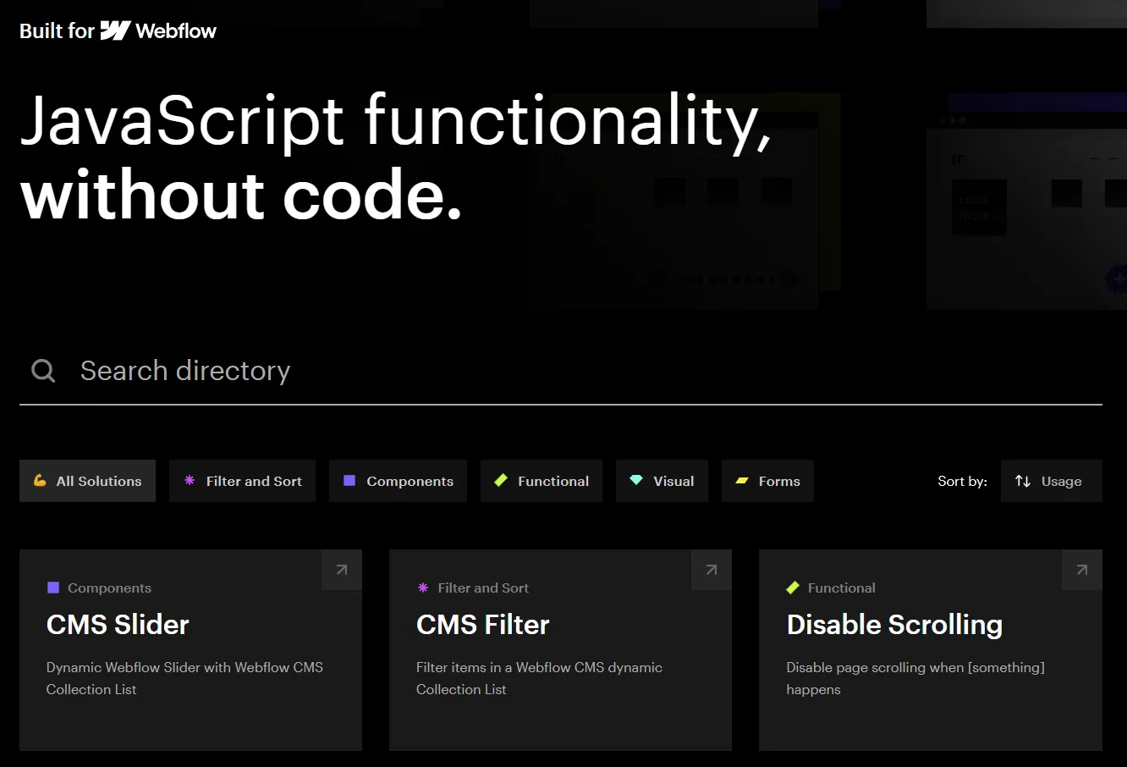Image resolution: width=1127 pixels, height=767 pixels.
Task: Click the sort arrows icon beside Usage
Action: tap(1023, 481)
